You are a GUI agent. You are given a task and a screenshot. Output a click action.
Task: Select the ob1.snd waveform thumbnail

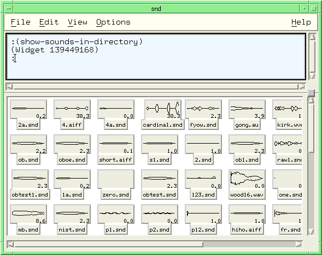(x=247, y=144)
